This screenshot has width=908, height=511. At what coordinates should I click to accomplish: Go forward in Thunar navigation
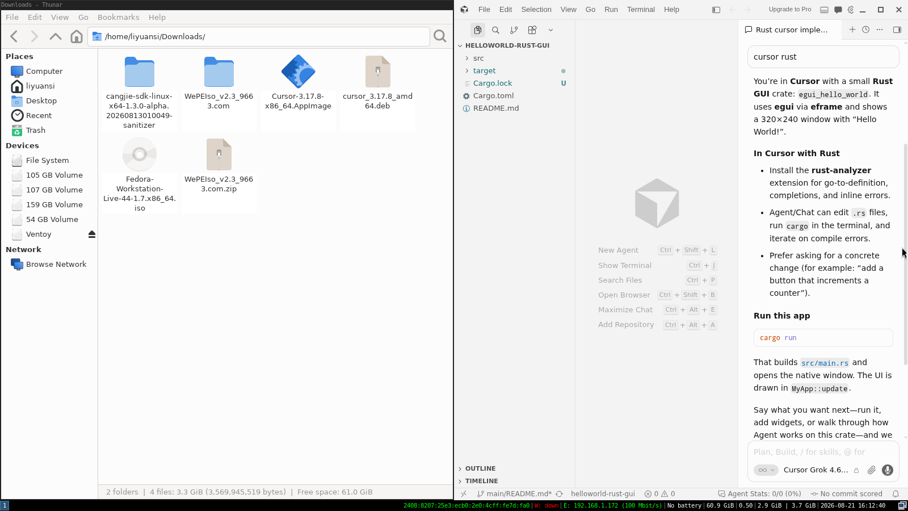click(34, 36)
